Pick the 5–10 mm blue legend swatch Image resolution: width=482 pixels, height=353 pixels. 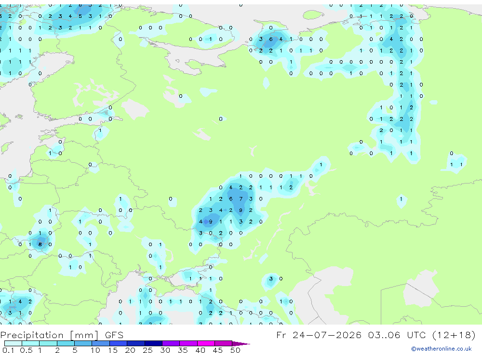pos(83,343)
